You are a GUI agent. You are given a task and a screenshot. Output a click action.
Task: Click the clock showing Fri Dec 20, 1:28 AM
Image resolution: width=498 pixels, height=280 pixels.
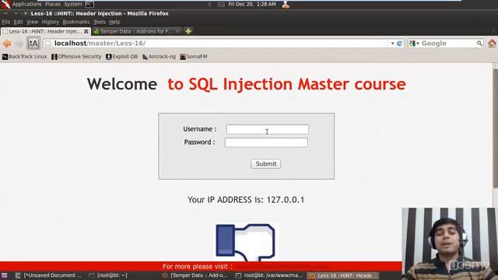point(252,5)
